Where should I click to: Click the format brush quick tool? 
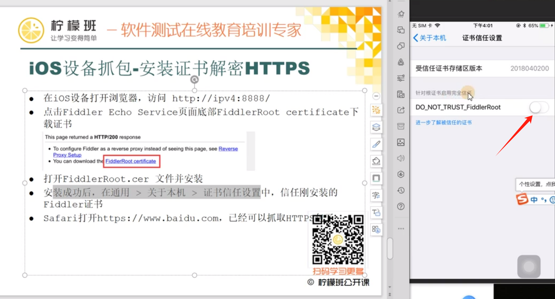[376, 144]
